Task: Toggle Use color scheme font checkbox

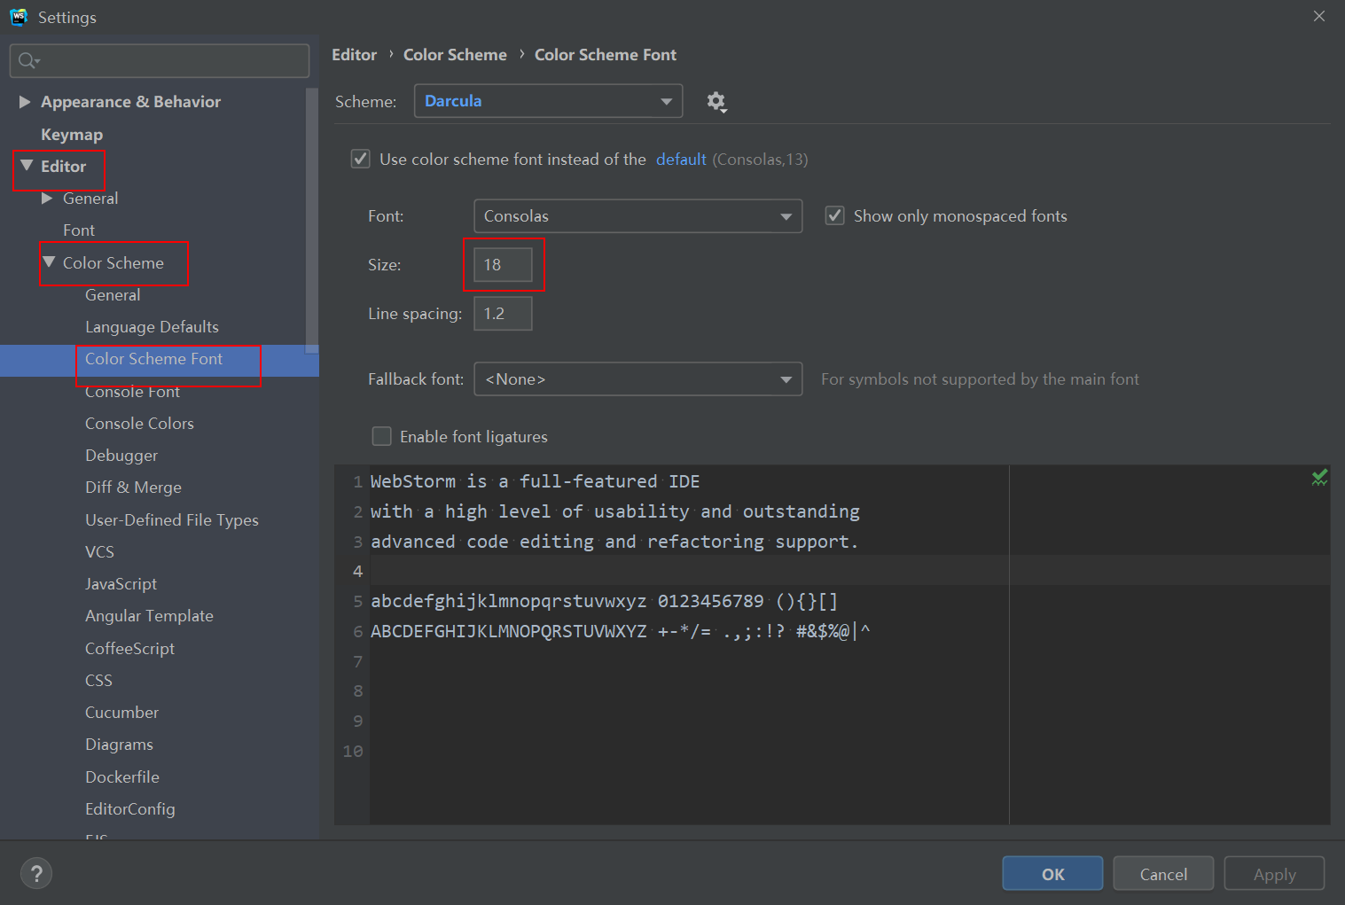Action: pos(360,159)
